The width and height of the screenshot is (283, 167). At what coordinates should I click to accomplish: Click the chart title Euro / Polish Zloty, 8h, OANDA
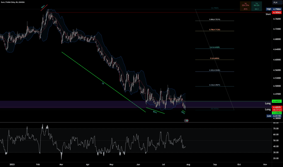click(13, 2)
